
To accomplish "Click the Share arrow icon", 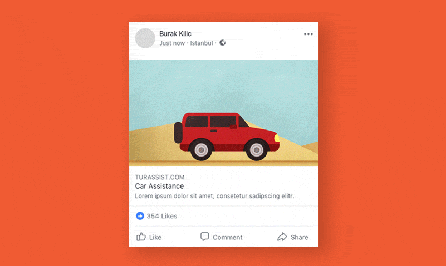I will coord(282,237).
